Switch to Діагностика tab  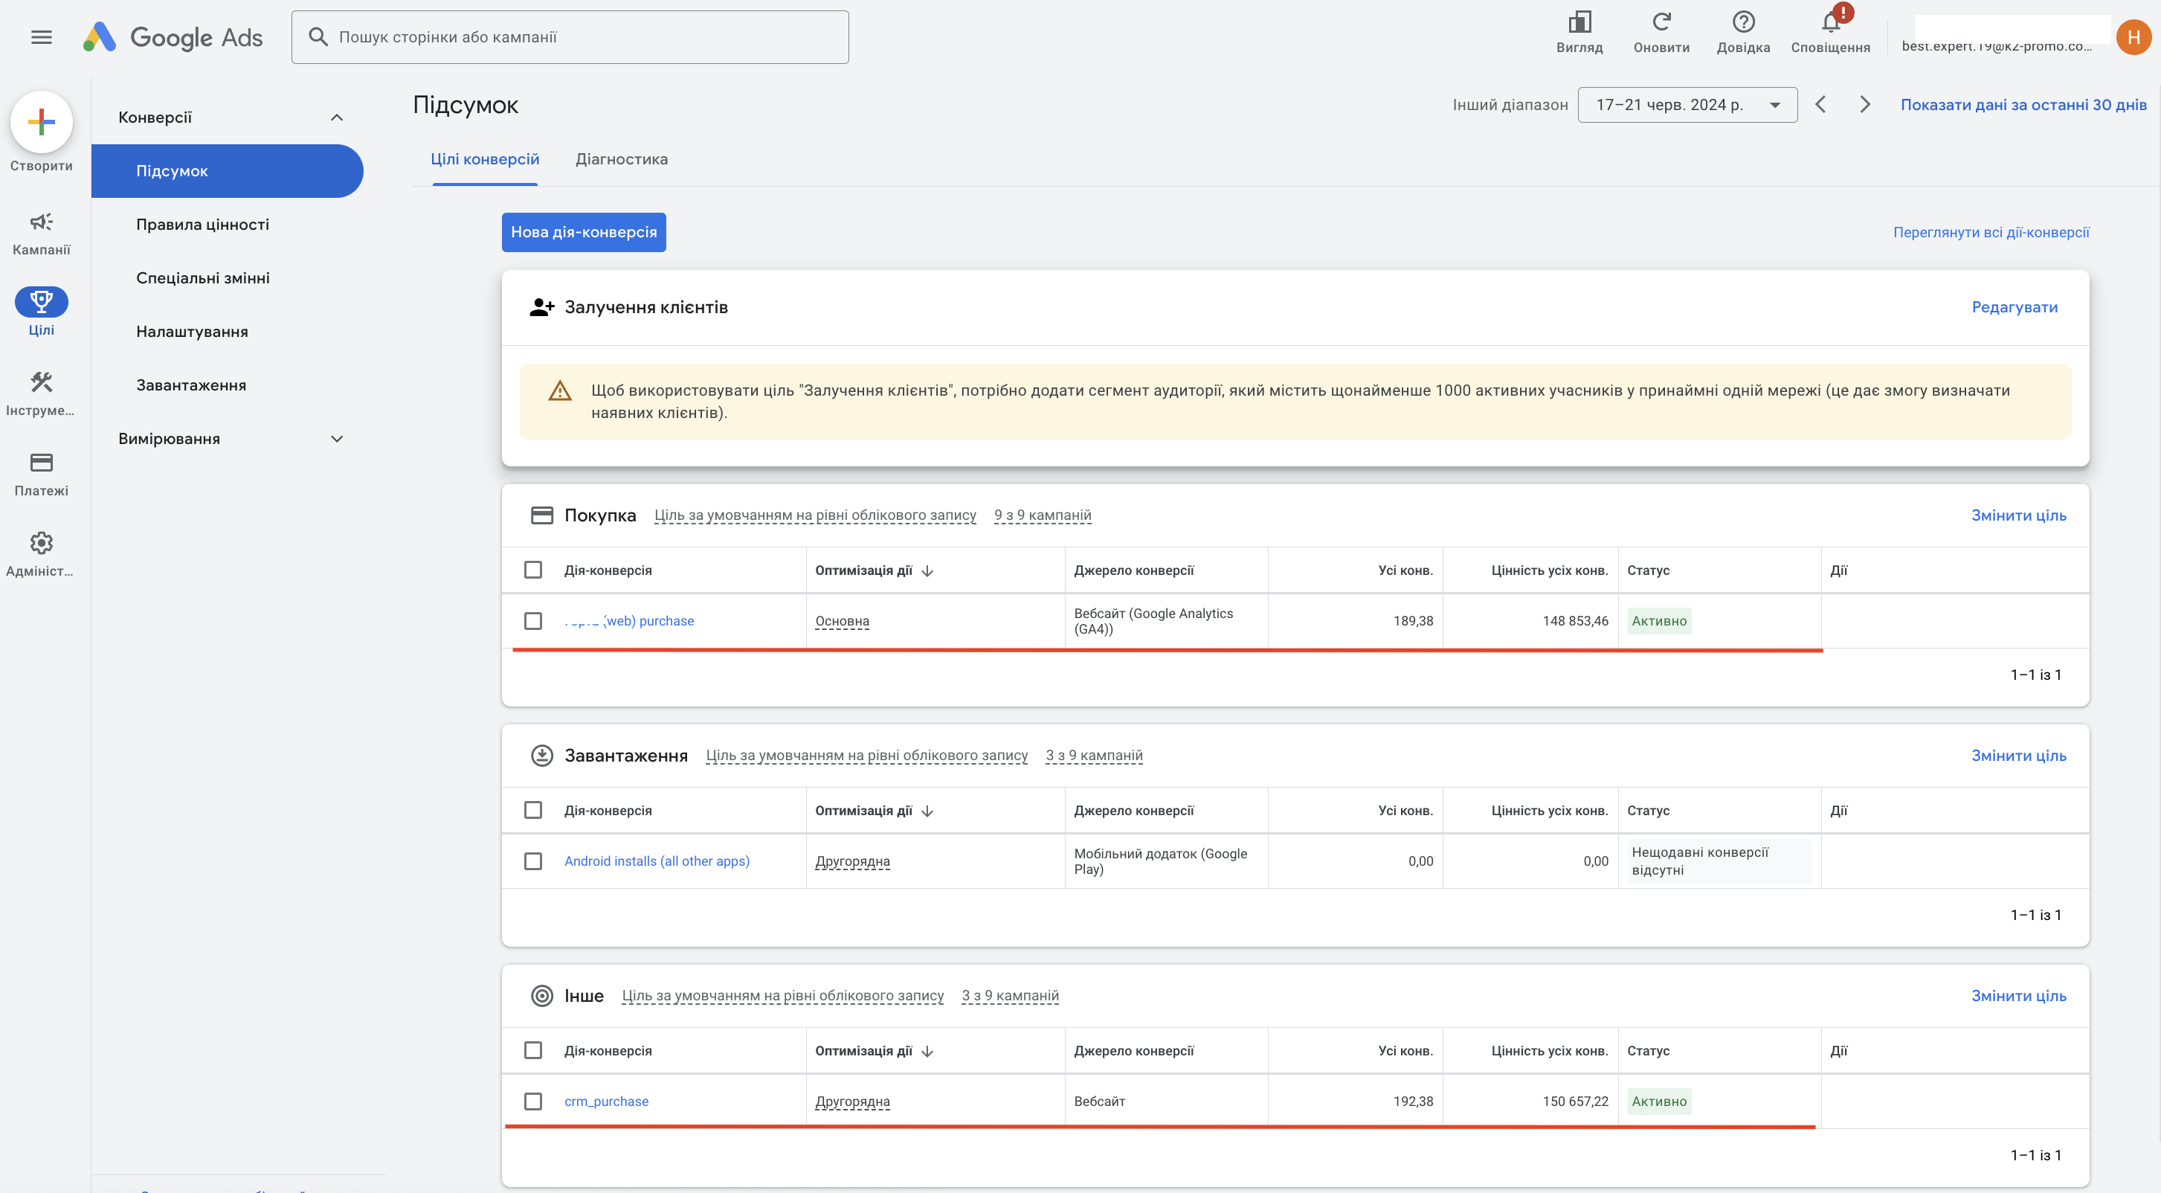coord(622,159)
